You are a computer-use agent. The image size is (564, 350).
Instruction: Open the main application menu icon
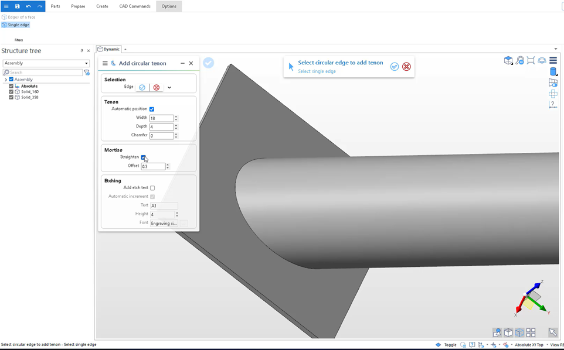(x=6, y=6)
